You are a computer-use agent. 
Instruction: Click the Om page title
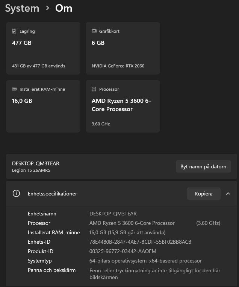pyautogui.click(x=64, y=8)
